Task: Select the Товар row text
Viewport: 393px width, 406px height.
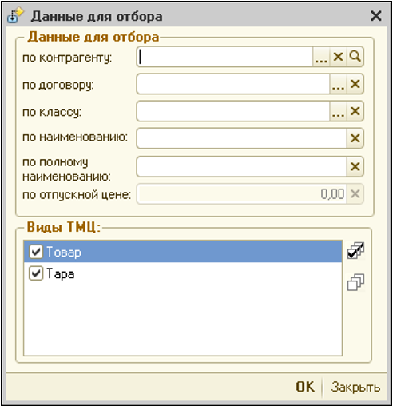Action: (64, 252)
